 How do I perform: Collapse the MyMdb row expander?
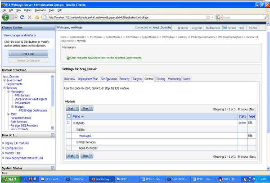click(x=74, y=123)
